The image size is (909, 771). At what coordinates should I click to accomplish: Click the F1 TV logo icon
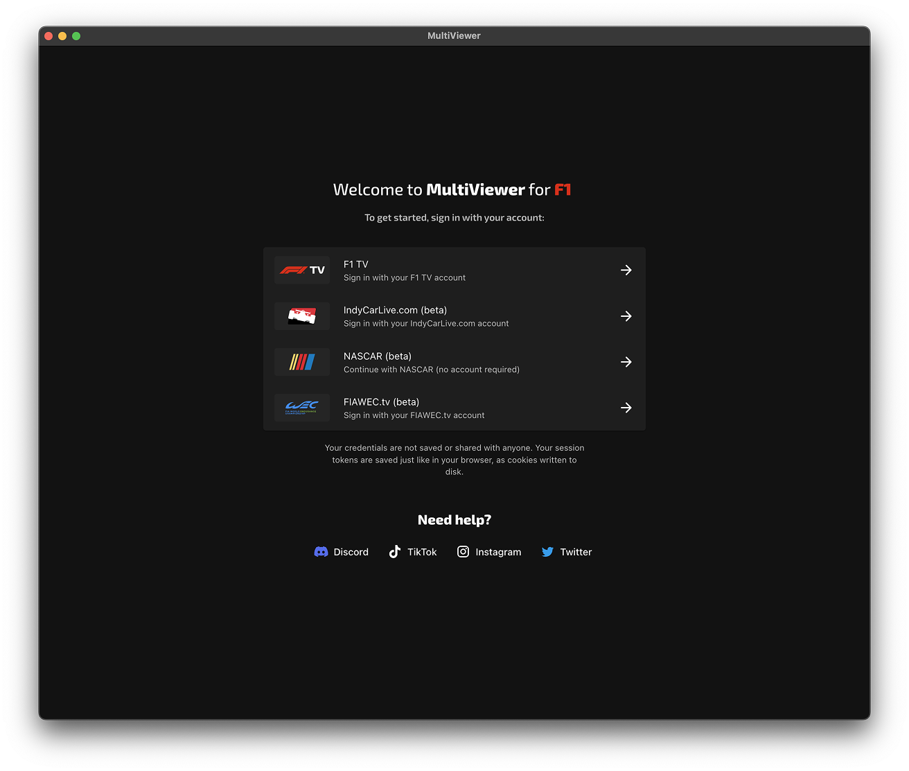tap(302, 270)
